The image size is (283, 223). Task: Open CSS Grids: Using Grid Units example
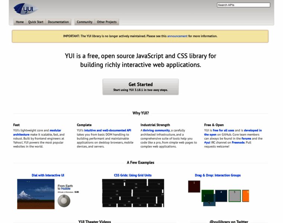pyautogui.click(x=133, y=175)
